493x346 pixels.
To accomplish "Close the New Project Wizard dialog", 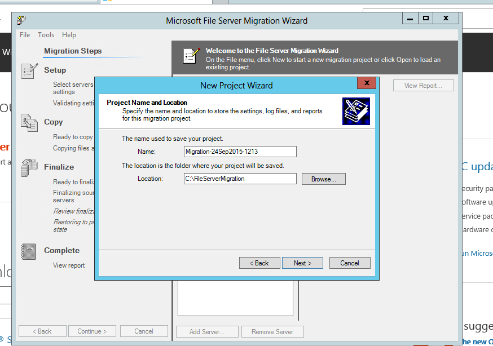I will pyautogui.click(x=367, y=83).
